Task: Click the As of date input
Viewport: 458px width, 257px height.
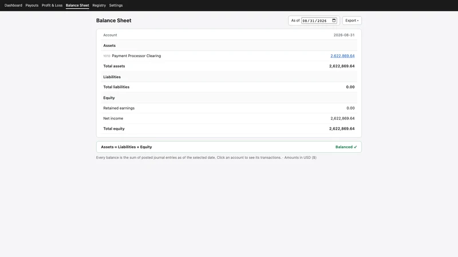Action: (319, 21)
